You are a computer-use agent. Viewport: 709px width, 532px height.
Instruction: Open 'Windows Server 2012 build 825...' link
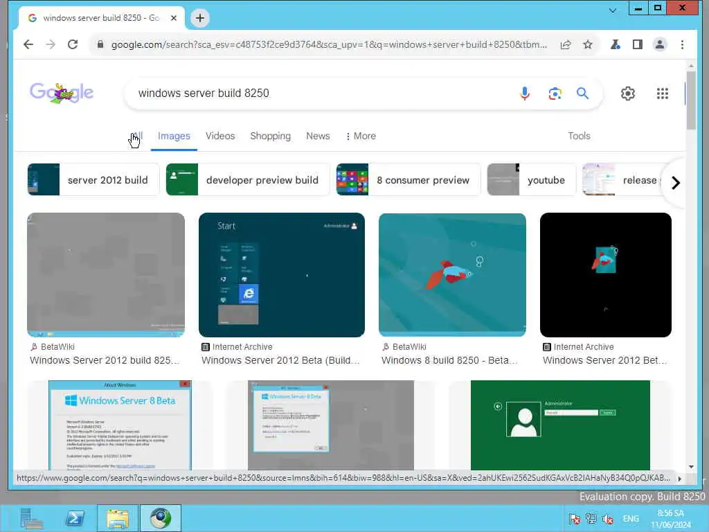coord(105,360)
